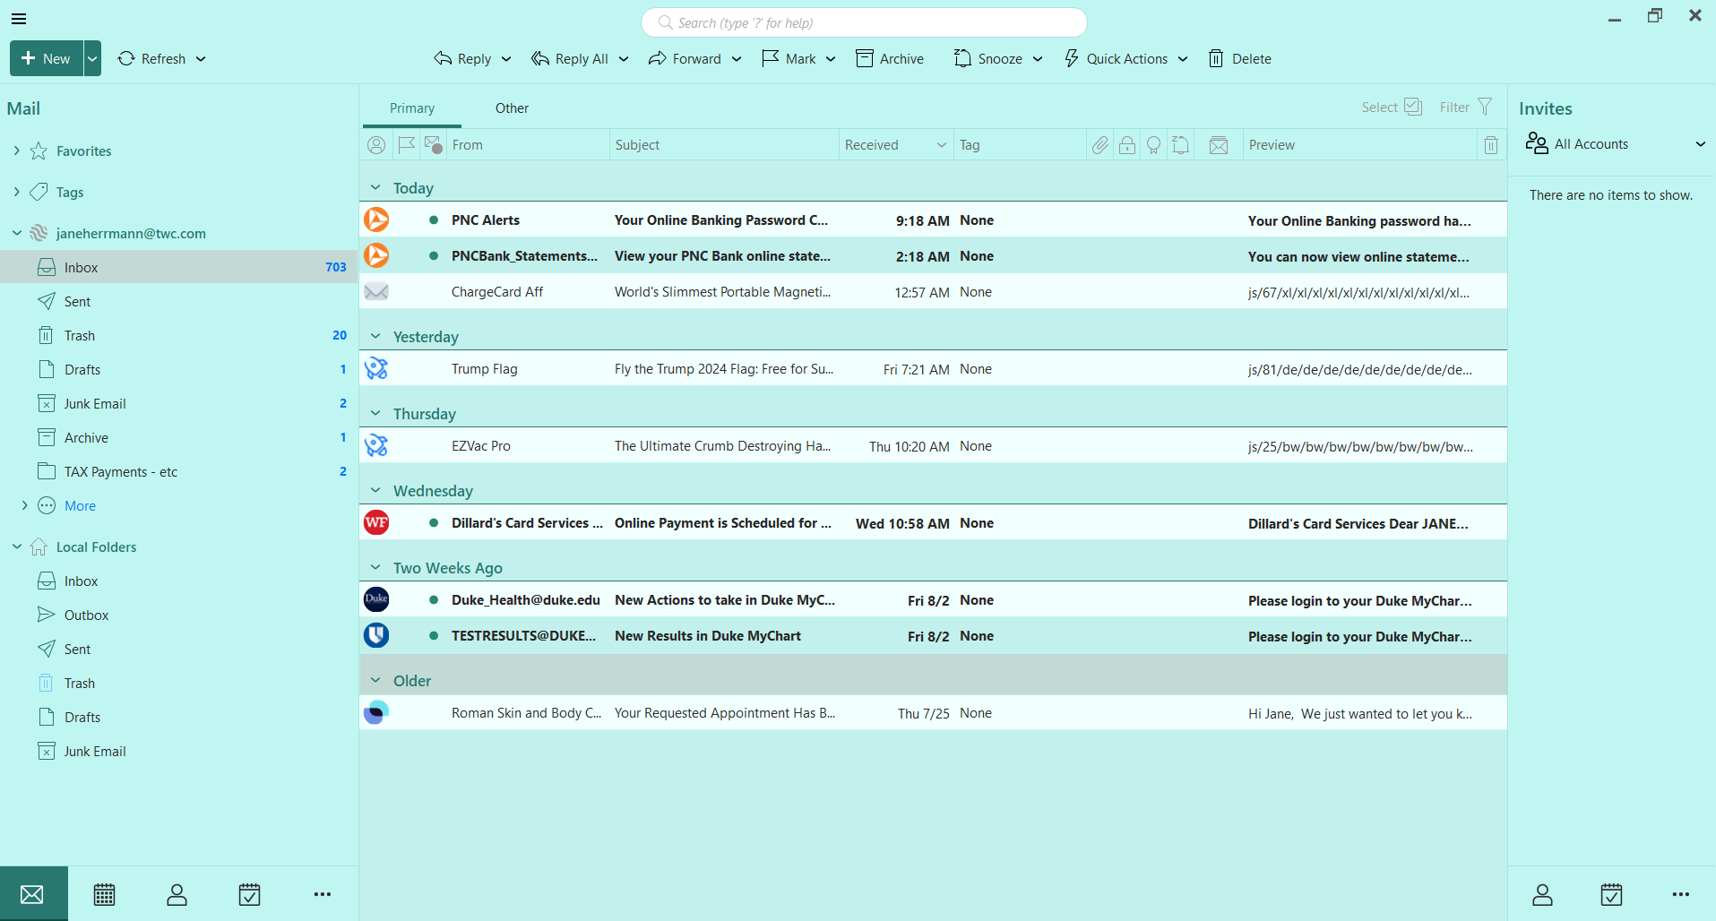Sort by snooze bell column icon
Screen dimensions: 1716x921
pos(1181,145)
